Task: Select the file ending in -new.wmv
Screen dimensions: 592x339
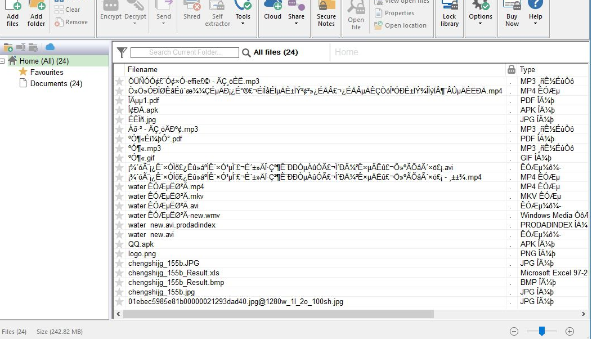Action: pos(174,216)
